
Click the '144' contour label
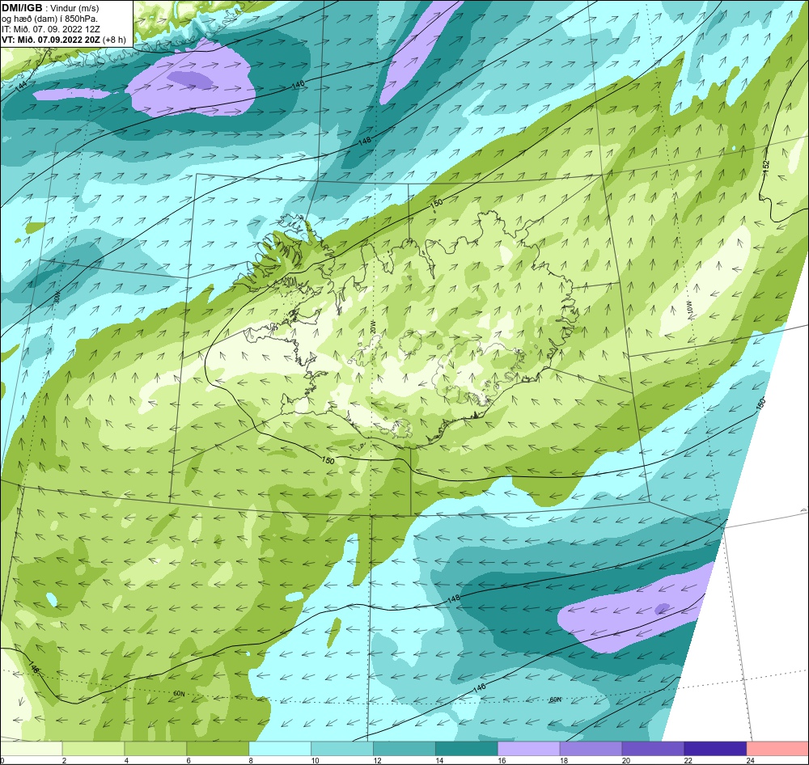click(x=21, y=87)
